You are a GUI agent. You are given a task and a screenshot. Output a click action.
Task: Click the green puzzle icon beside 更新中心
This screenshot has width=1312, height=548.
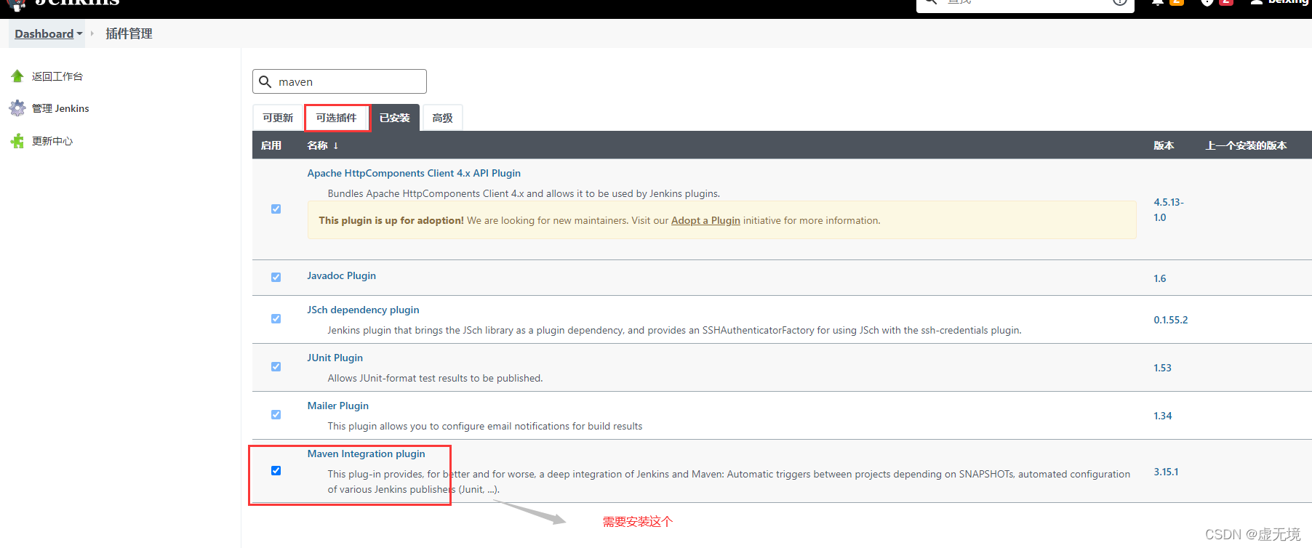[17, 141]
